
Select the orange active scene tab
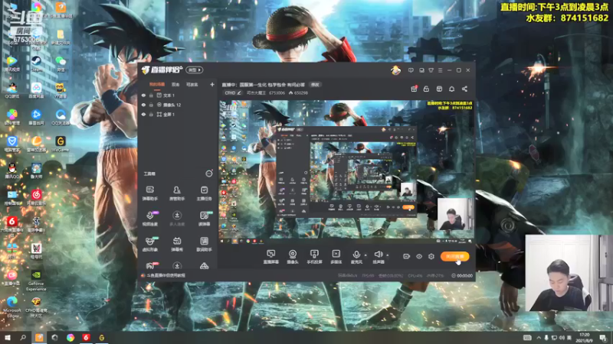pos(157,85)
